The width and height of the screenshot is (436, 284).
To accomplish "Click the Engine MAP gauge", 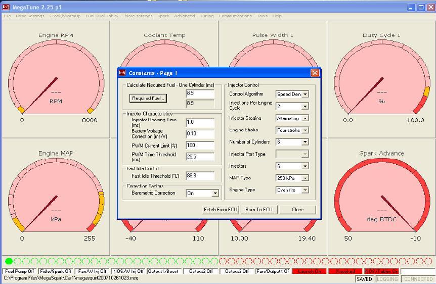I will (55, 198).
